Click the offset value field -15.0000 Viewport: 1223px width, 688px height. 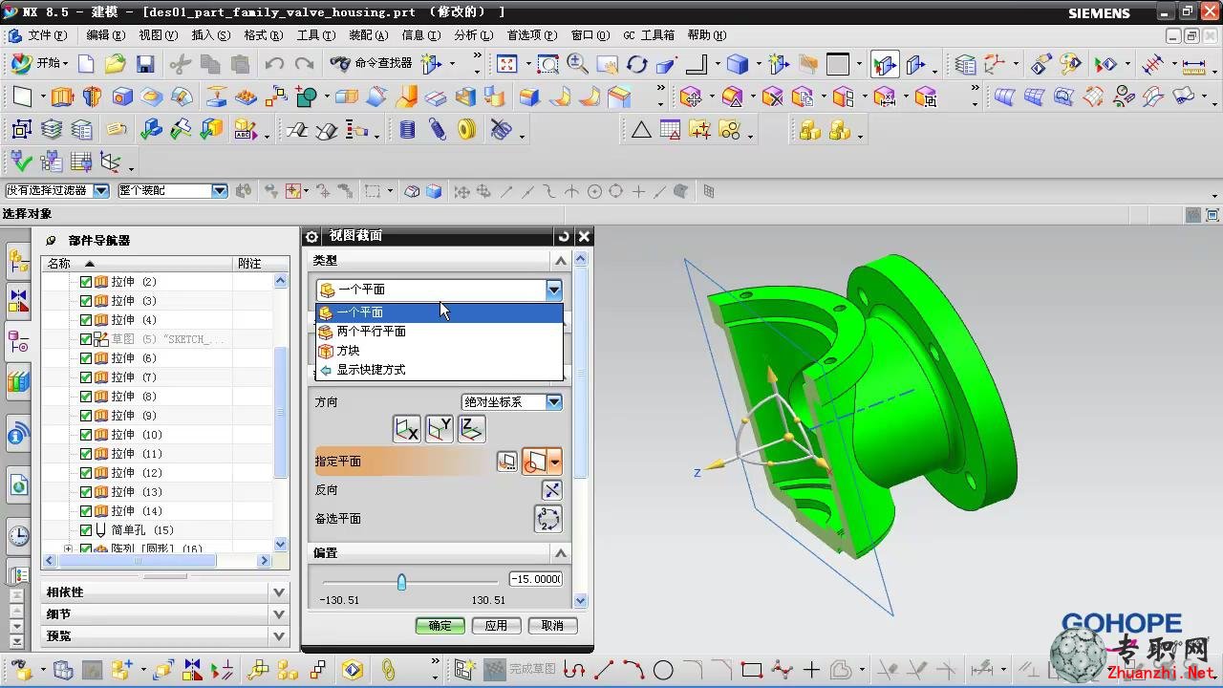[535, 579]
